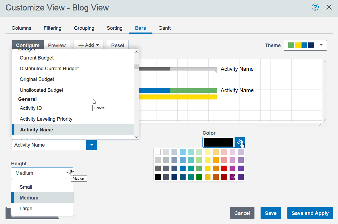Click the help question mark icon
Screen dimensions: 338x224
(315, 7)
